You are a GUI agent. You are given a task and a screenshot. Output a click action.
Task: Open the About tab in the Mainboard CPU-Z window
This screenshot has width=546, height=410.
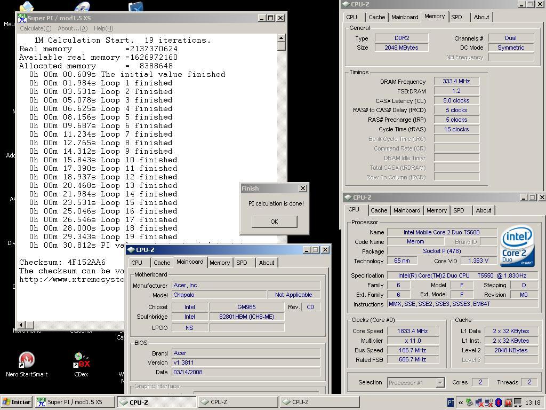click(x=267, y=263)
